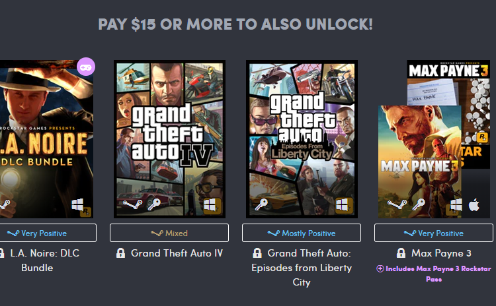Screen dimensions: 496x306
Task: Open the Grand Theft Auto IV cover art
Action: point(169,139)
